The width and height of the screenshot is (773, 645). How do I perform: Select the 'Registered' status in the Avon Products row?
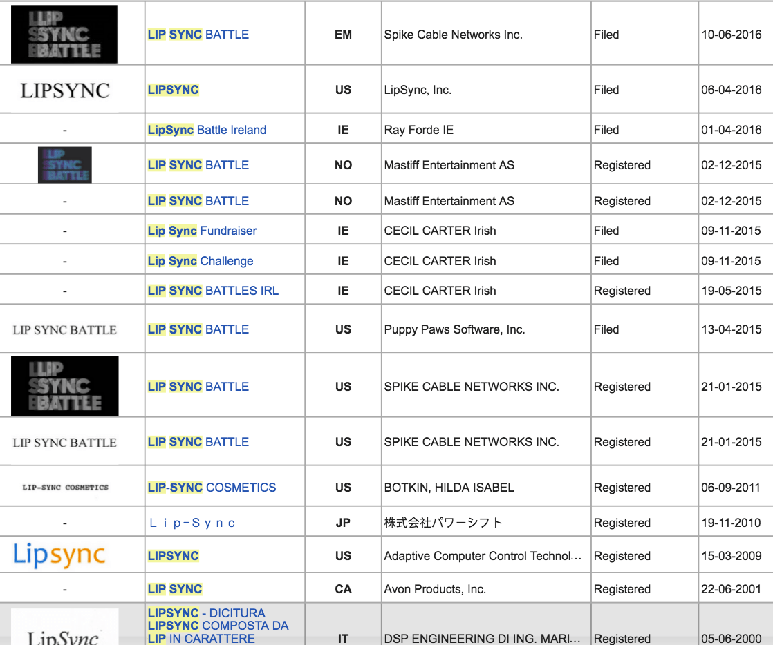pyautogui.click(x=622, y=589)
